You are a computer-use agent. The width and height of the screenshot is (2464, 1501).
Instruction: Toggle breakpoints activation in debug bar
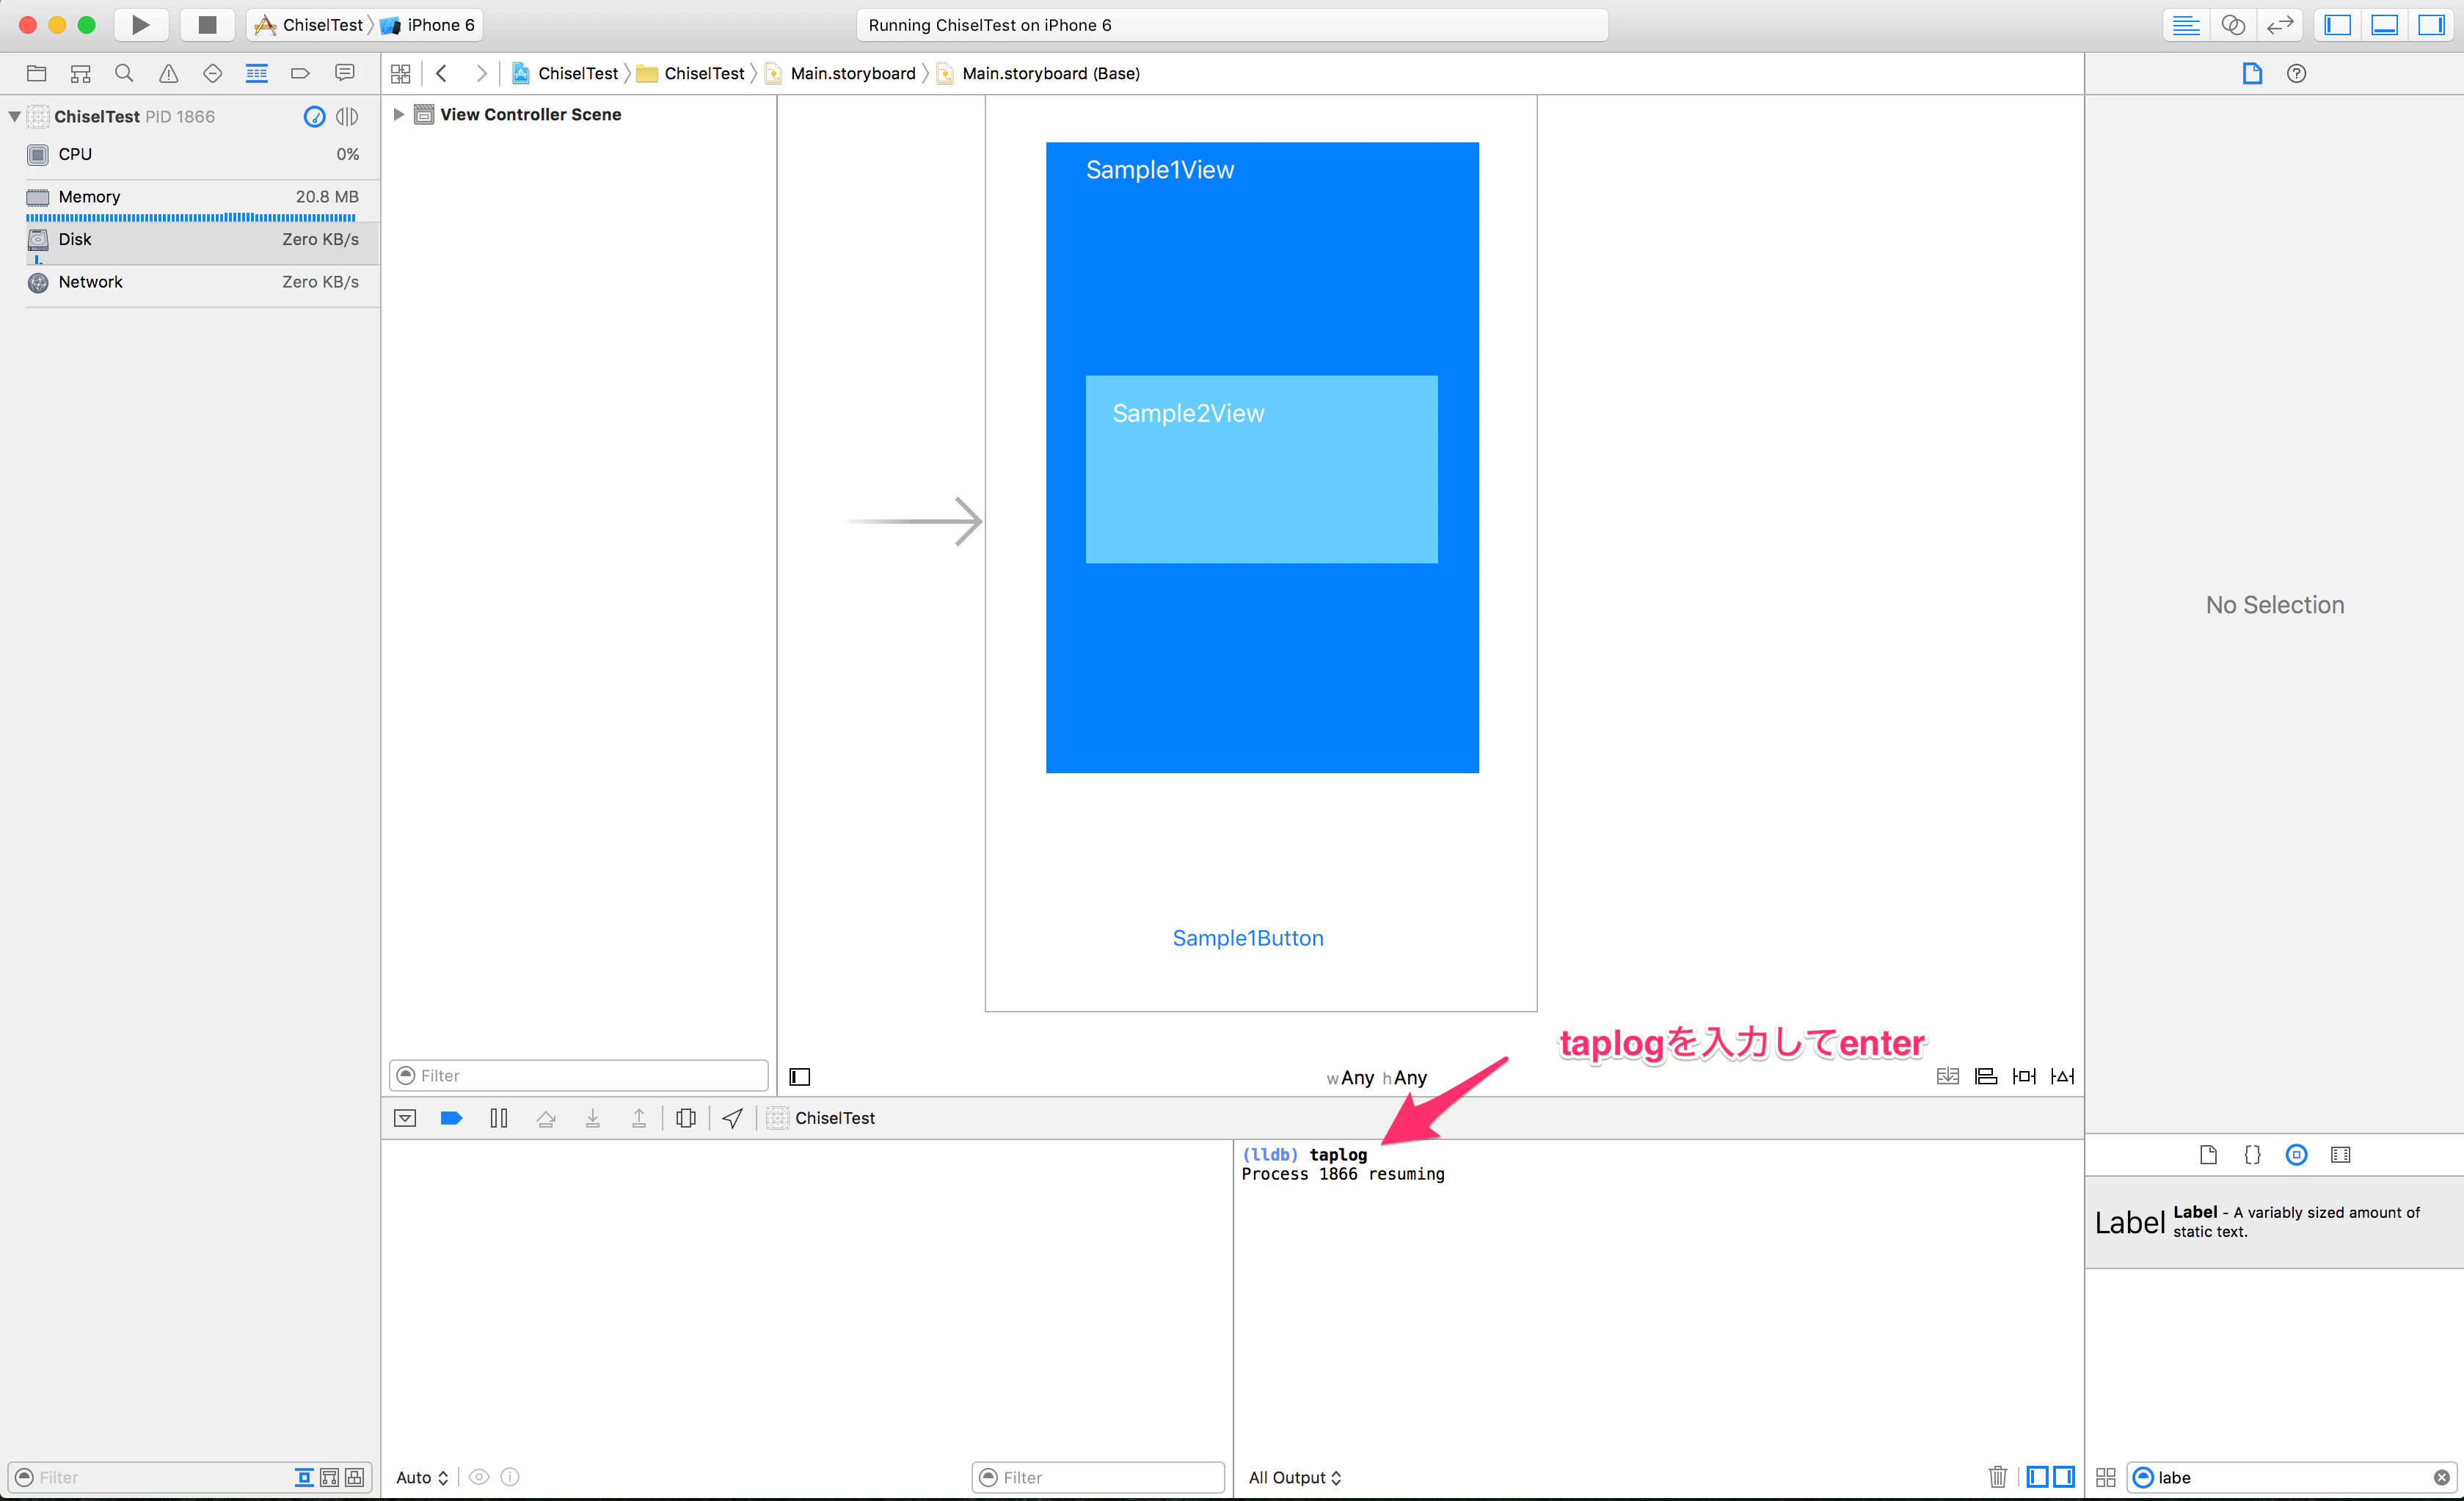(451, 1118)
